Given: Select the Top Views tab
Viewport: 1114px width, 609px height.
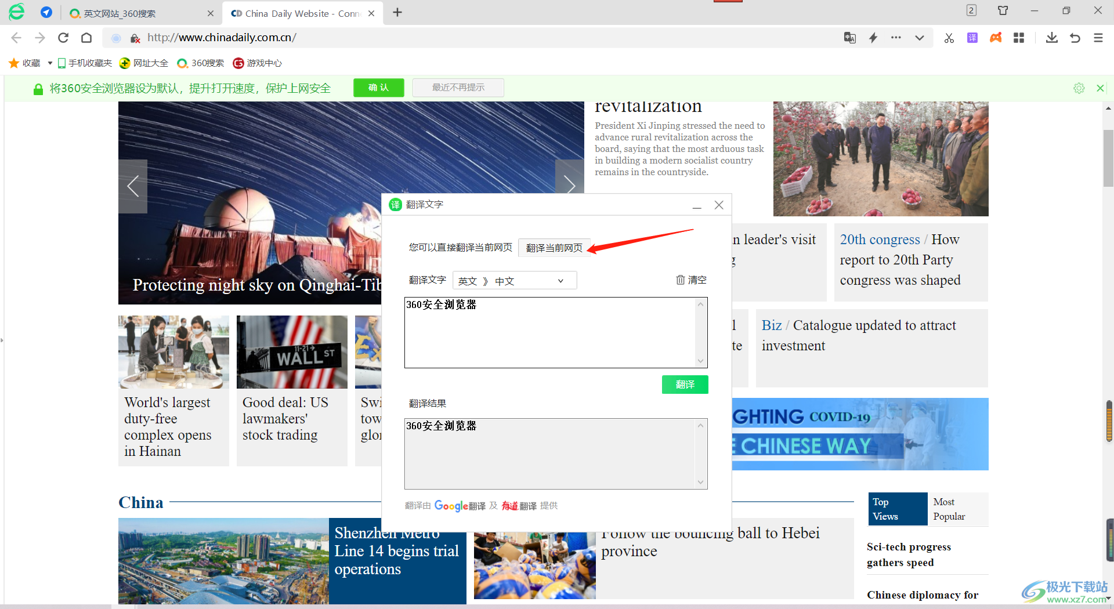Looking at the screenshot, I should [x=898, y=509].
